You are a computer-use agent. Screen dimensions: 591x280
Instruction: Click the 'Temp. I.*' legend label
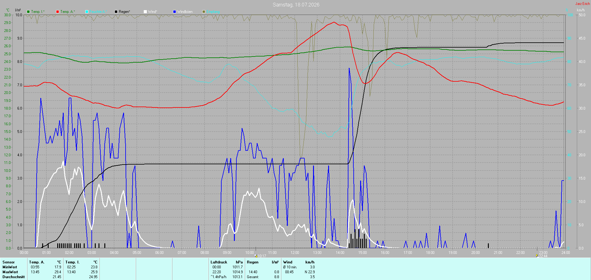coord(38,12)
